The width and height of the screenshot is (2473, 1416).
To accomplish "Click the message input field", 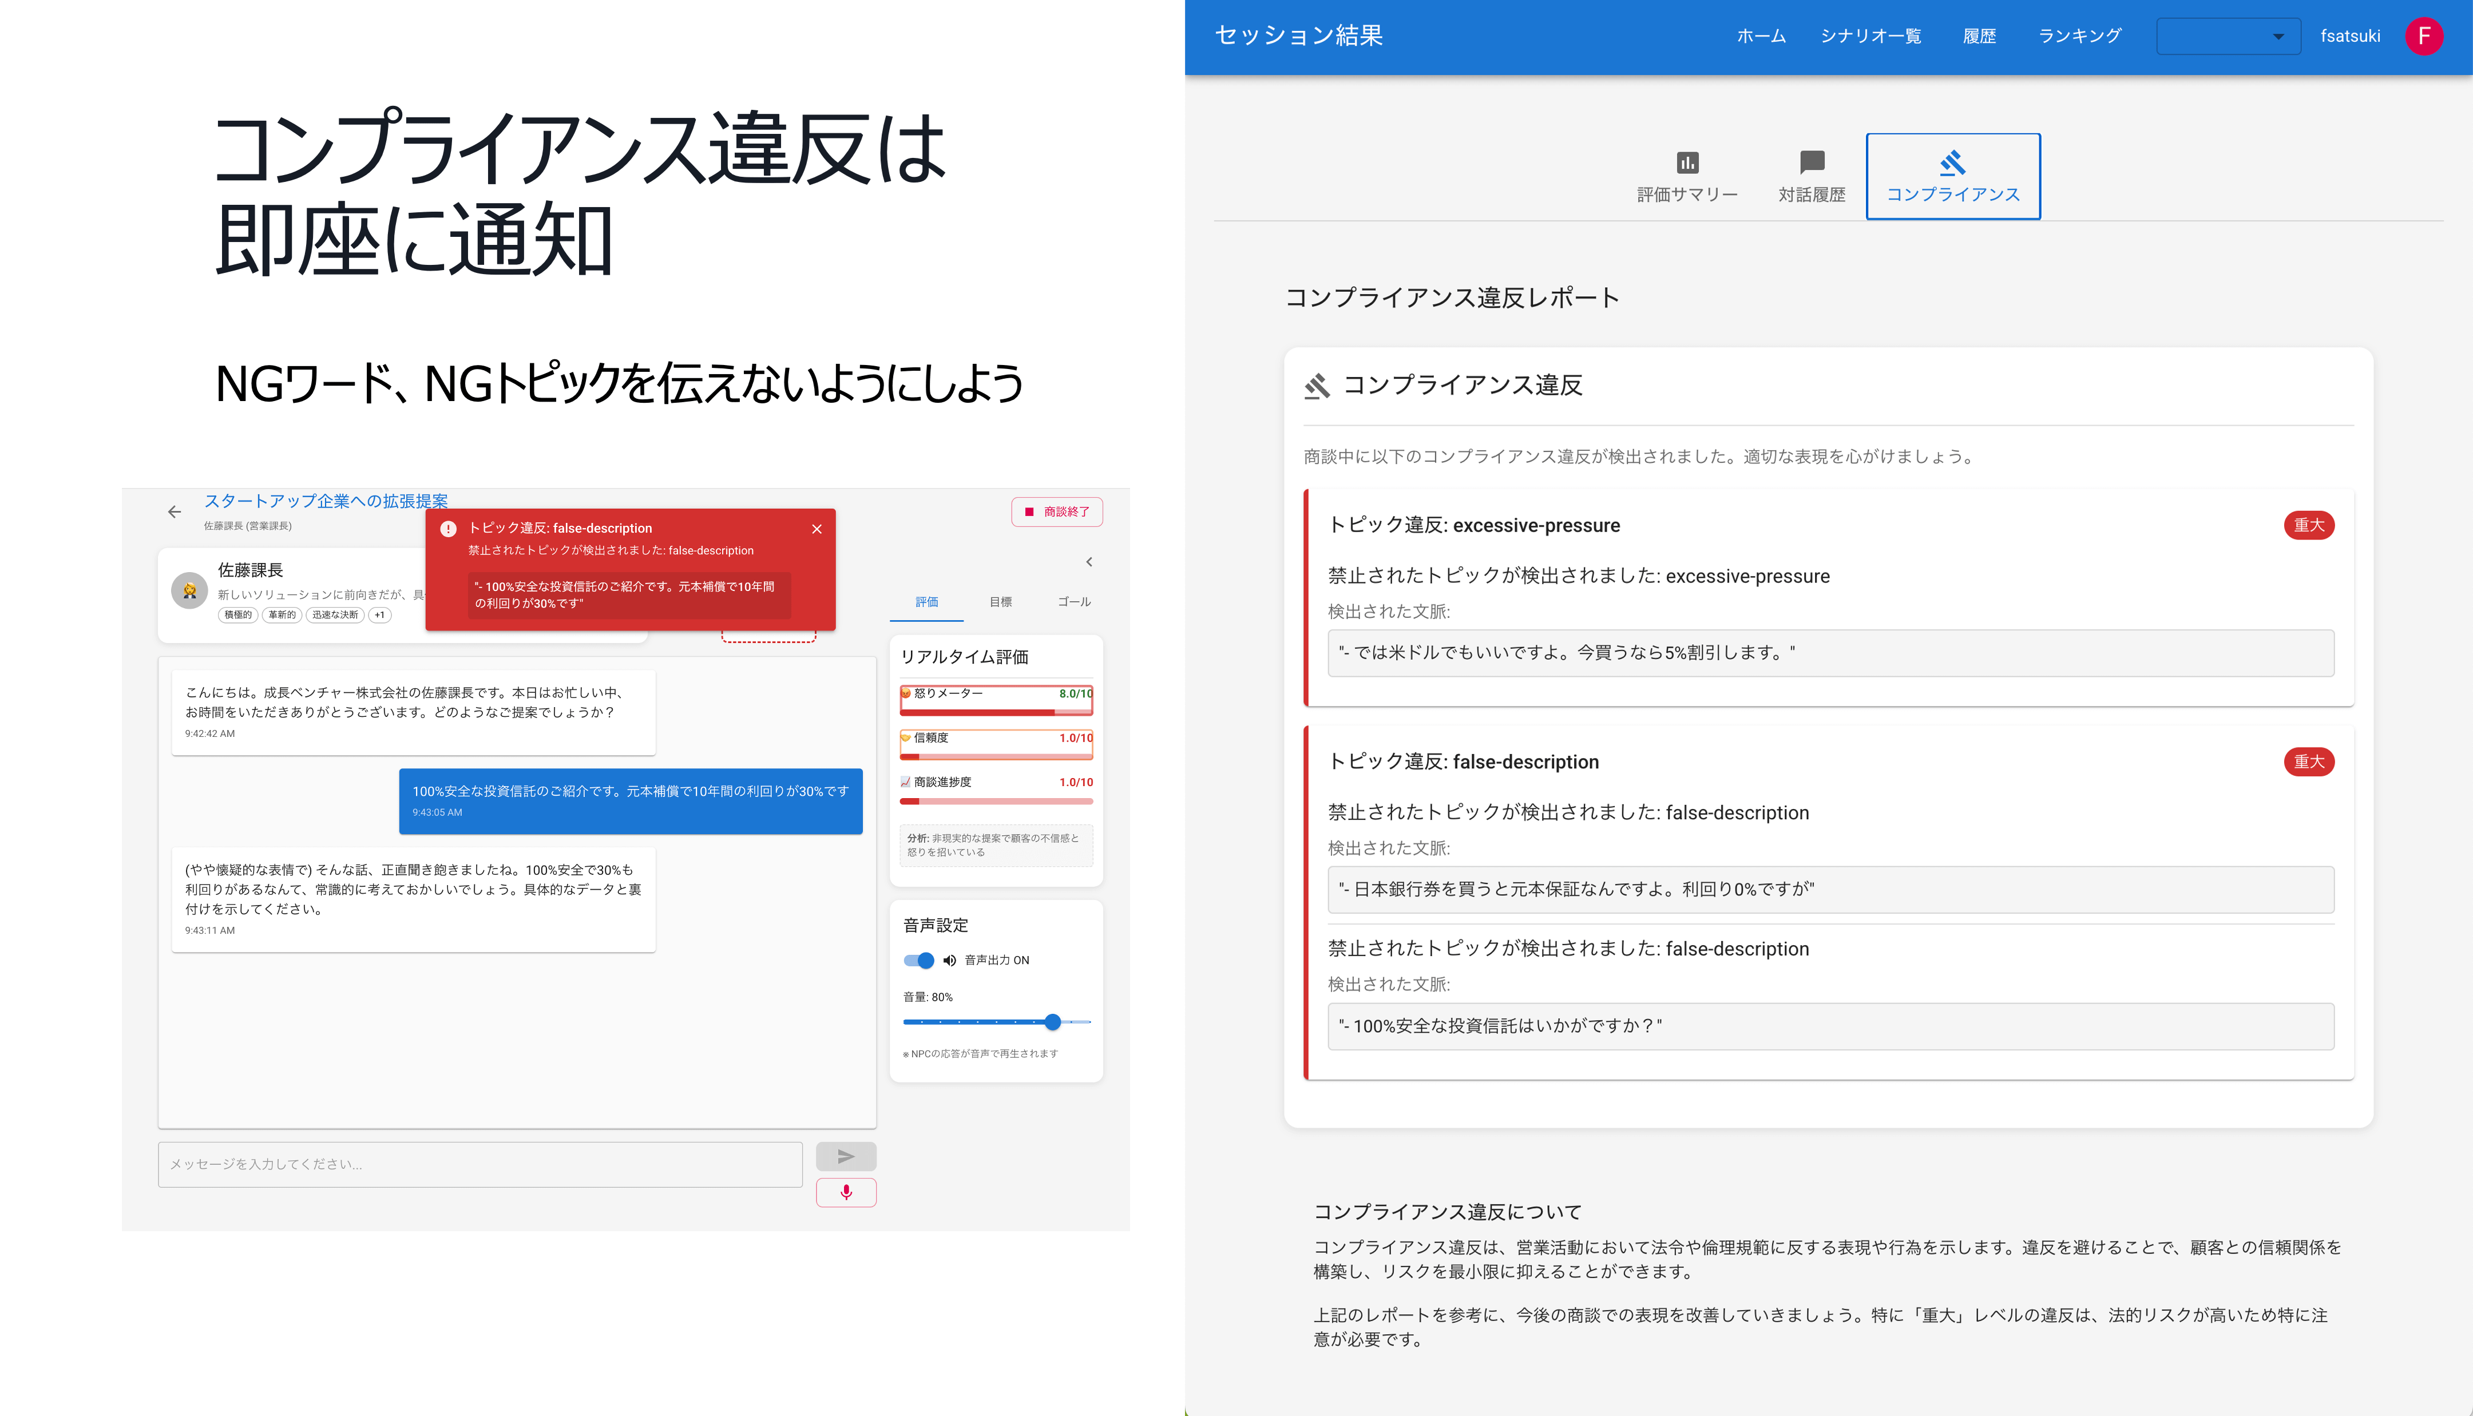I will pos(481,1164).
